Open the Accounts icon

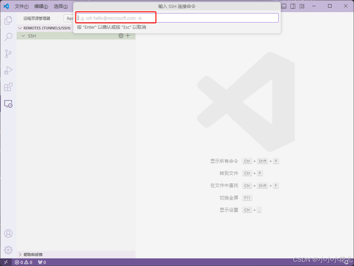tap(8, 233)
